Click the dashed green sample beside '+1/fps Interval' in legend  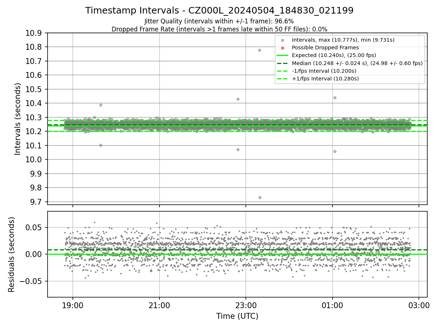[x=282, y=79]
